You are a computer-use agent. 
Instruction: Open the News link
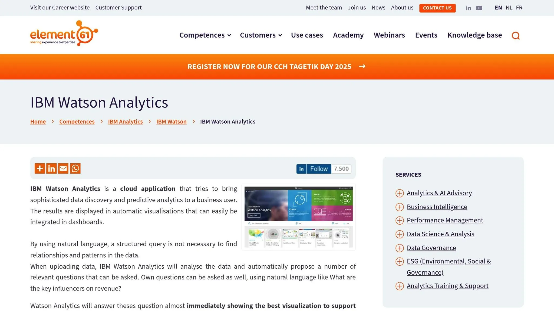(x=378, y=8)
